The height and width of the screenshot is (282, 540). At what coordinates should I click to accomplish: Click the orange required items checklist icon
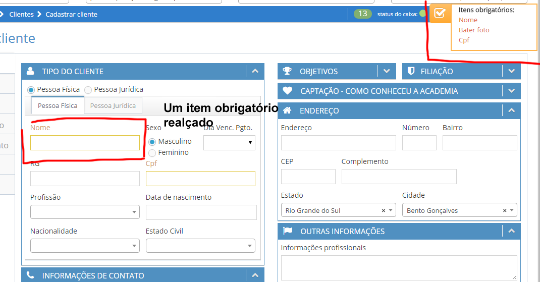click(440, 13)
